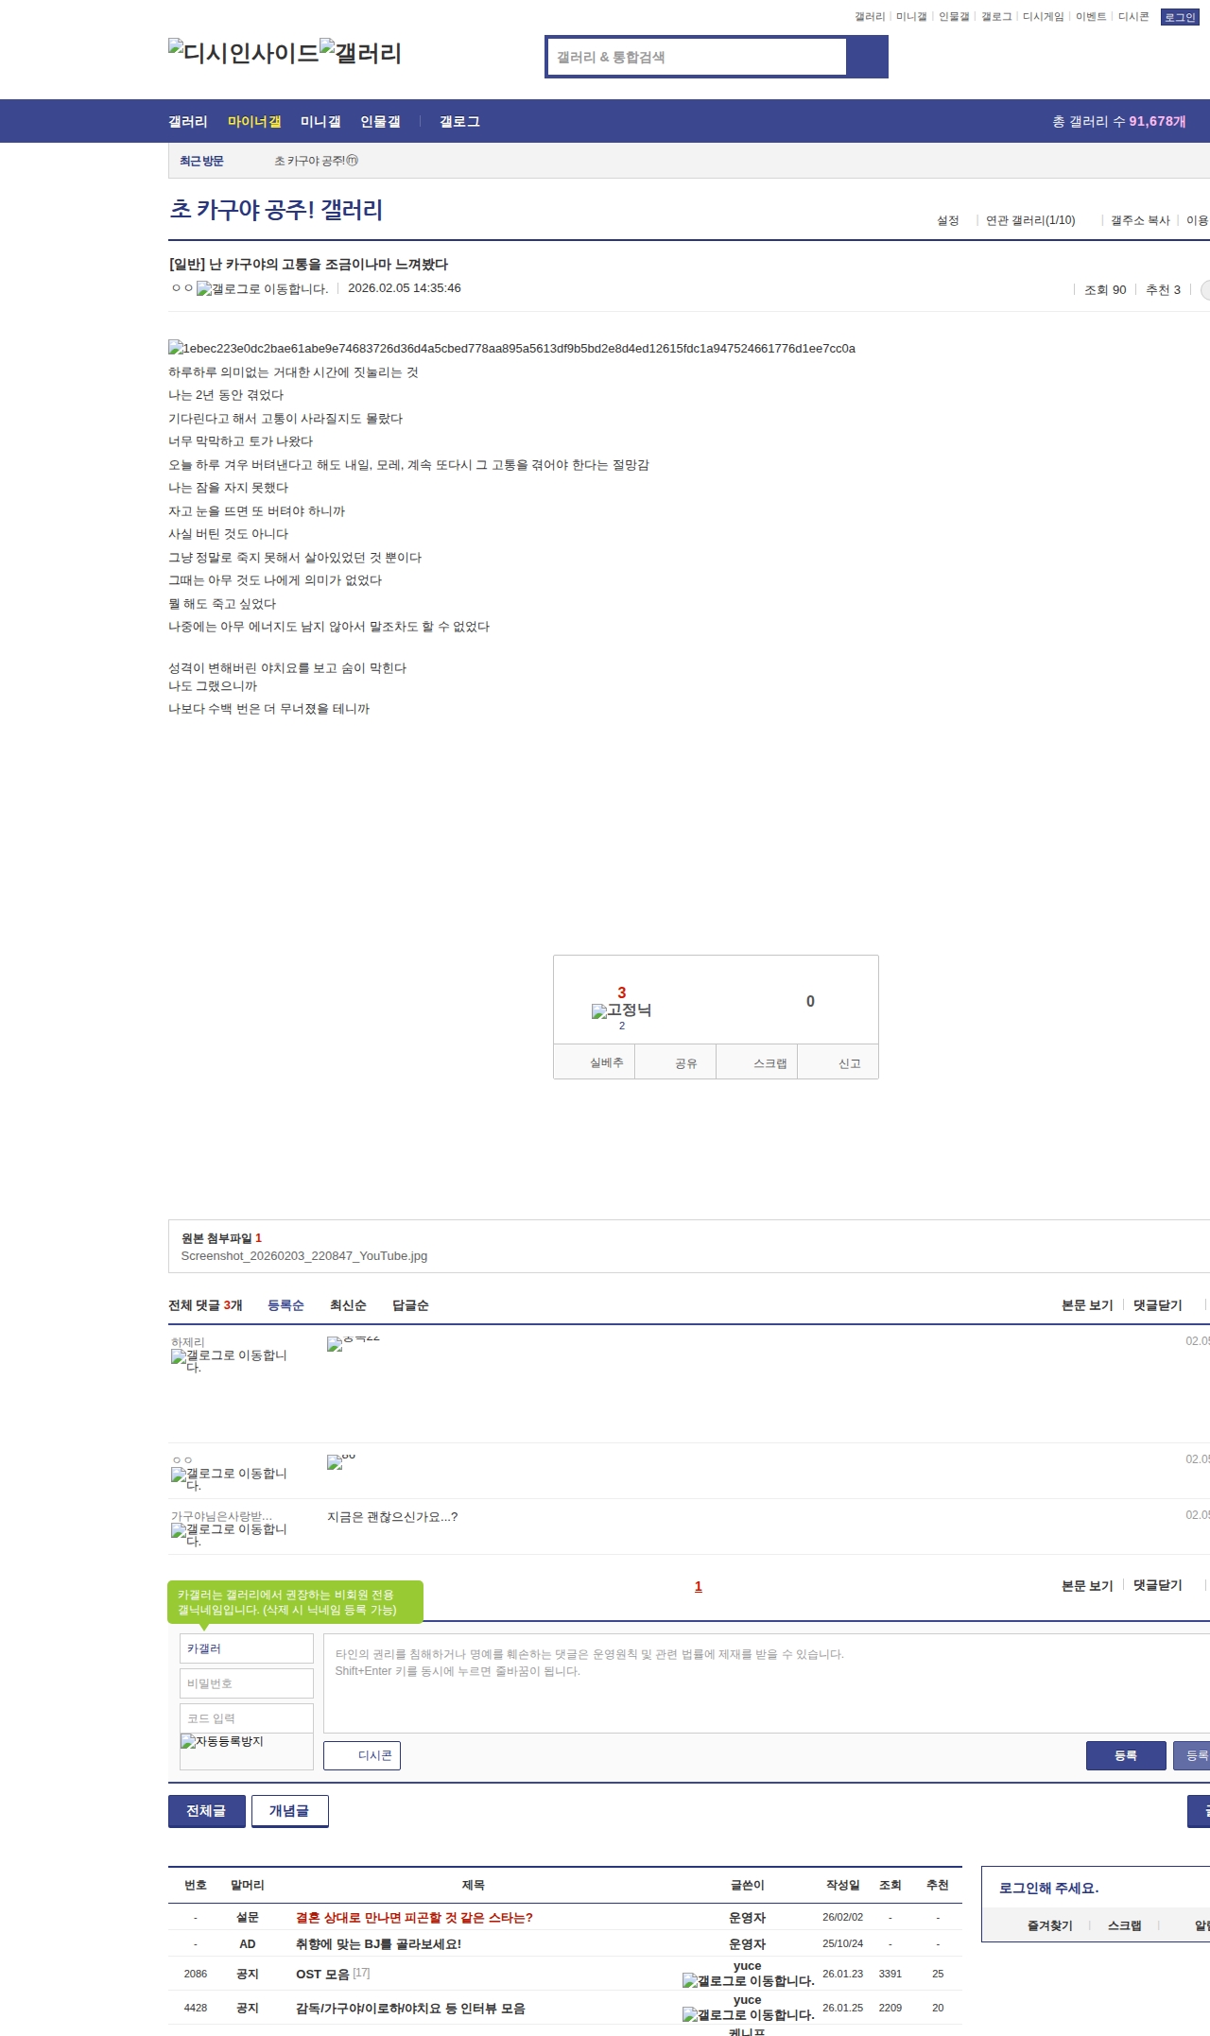
Task: Open attachment Screenshot_20260203_220847_YouTube.jpg
Action: [x=304, y=1256]
